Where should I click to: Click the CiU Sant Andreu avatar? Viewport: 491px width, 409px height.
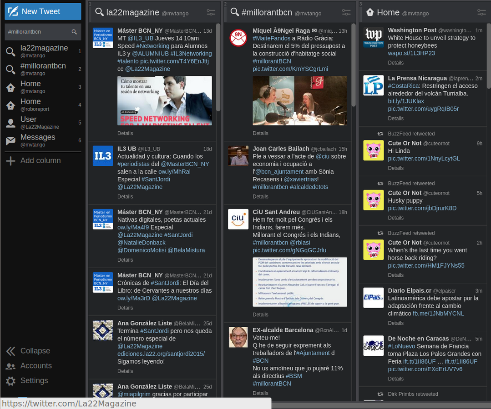coord(238,219)
